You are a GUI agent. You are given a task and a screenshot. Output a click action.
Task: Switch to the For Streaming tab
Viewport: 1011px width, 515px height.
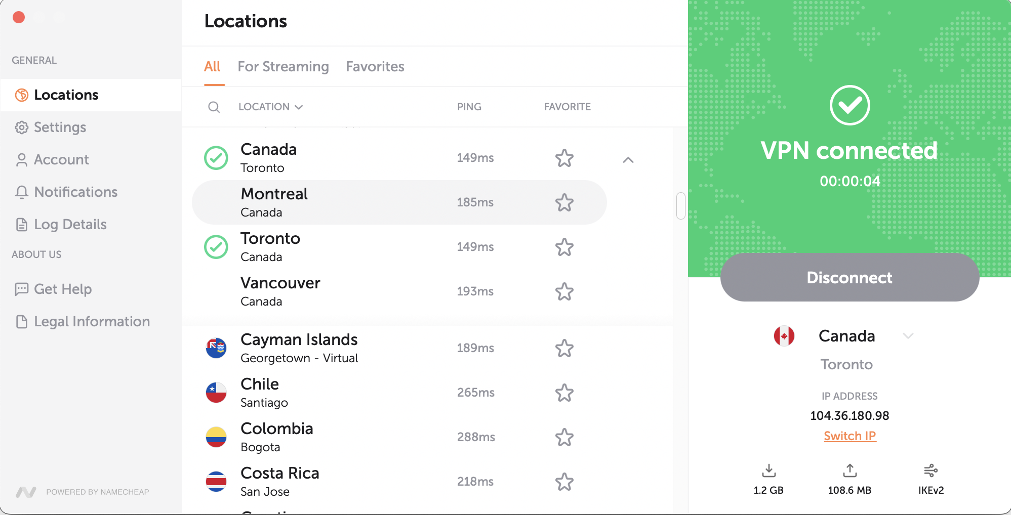point(284,67)
